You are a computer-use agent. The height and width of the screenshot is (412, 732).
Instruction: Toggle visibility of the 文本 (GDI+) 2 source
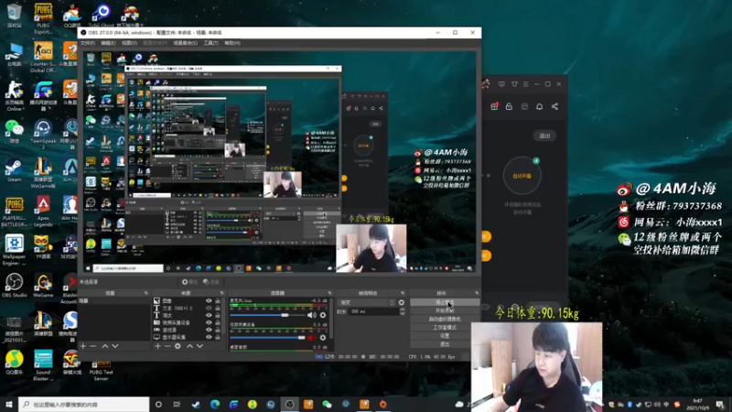pos(209,308)
